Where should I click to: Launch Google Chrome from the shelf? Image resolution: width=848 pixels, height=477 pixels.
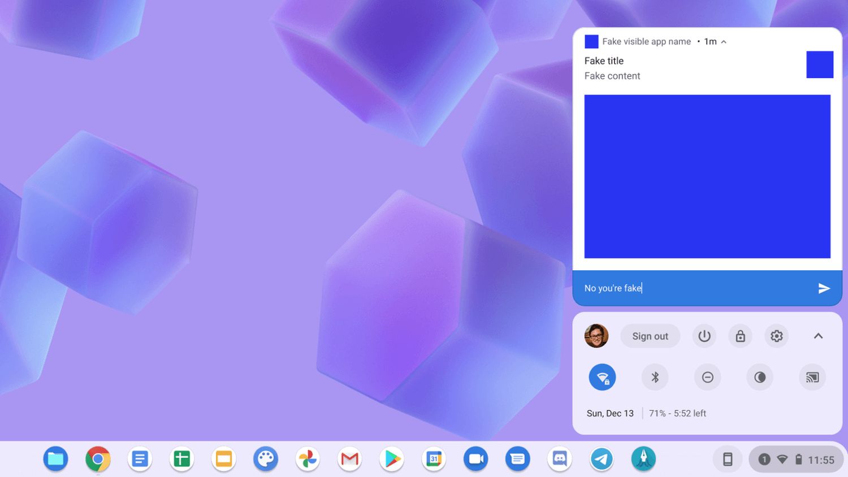[98, 459]
